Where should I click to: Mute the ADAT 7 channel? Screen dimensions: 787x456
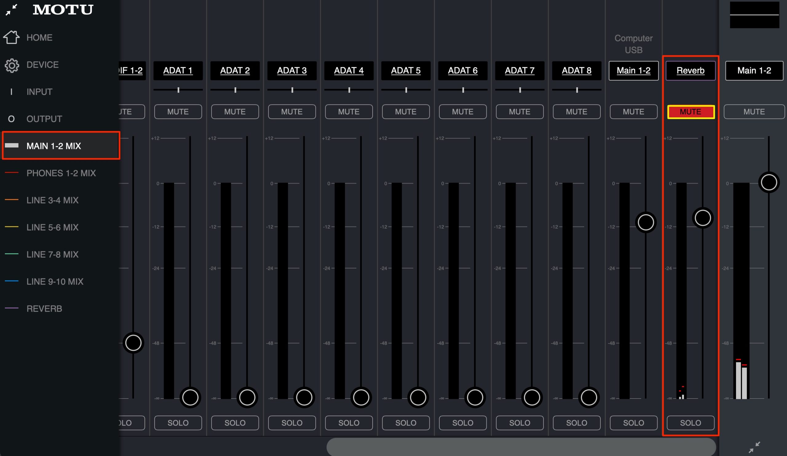[x=520, y=112]
